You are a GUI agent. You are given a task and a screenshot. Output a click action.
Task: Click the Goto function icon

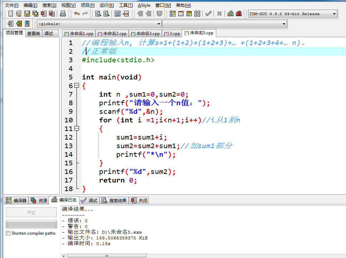[118, 14]
